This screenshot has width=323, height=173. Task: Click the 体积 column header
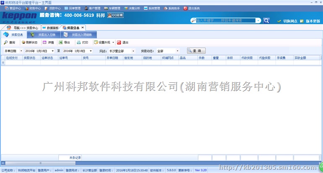[x=233, y=58]
